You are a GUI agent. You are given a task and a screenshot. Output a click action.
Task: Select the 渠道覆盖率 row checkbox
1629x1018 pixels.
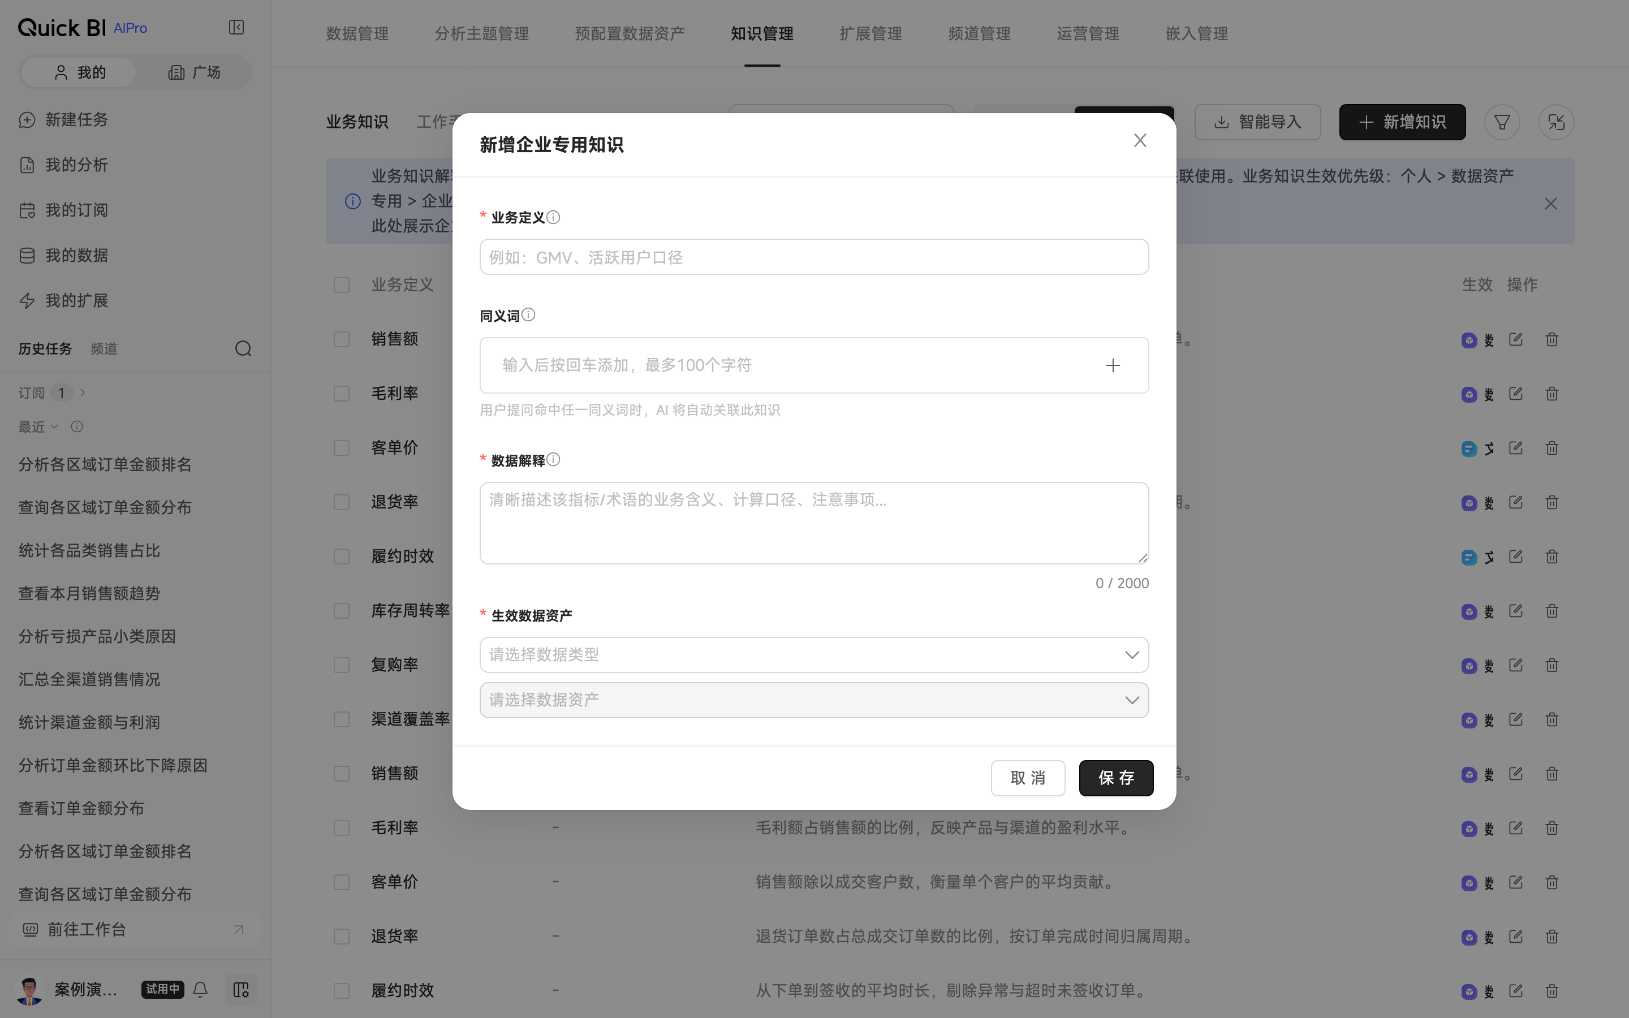(x=342, y=719)
